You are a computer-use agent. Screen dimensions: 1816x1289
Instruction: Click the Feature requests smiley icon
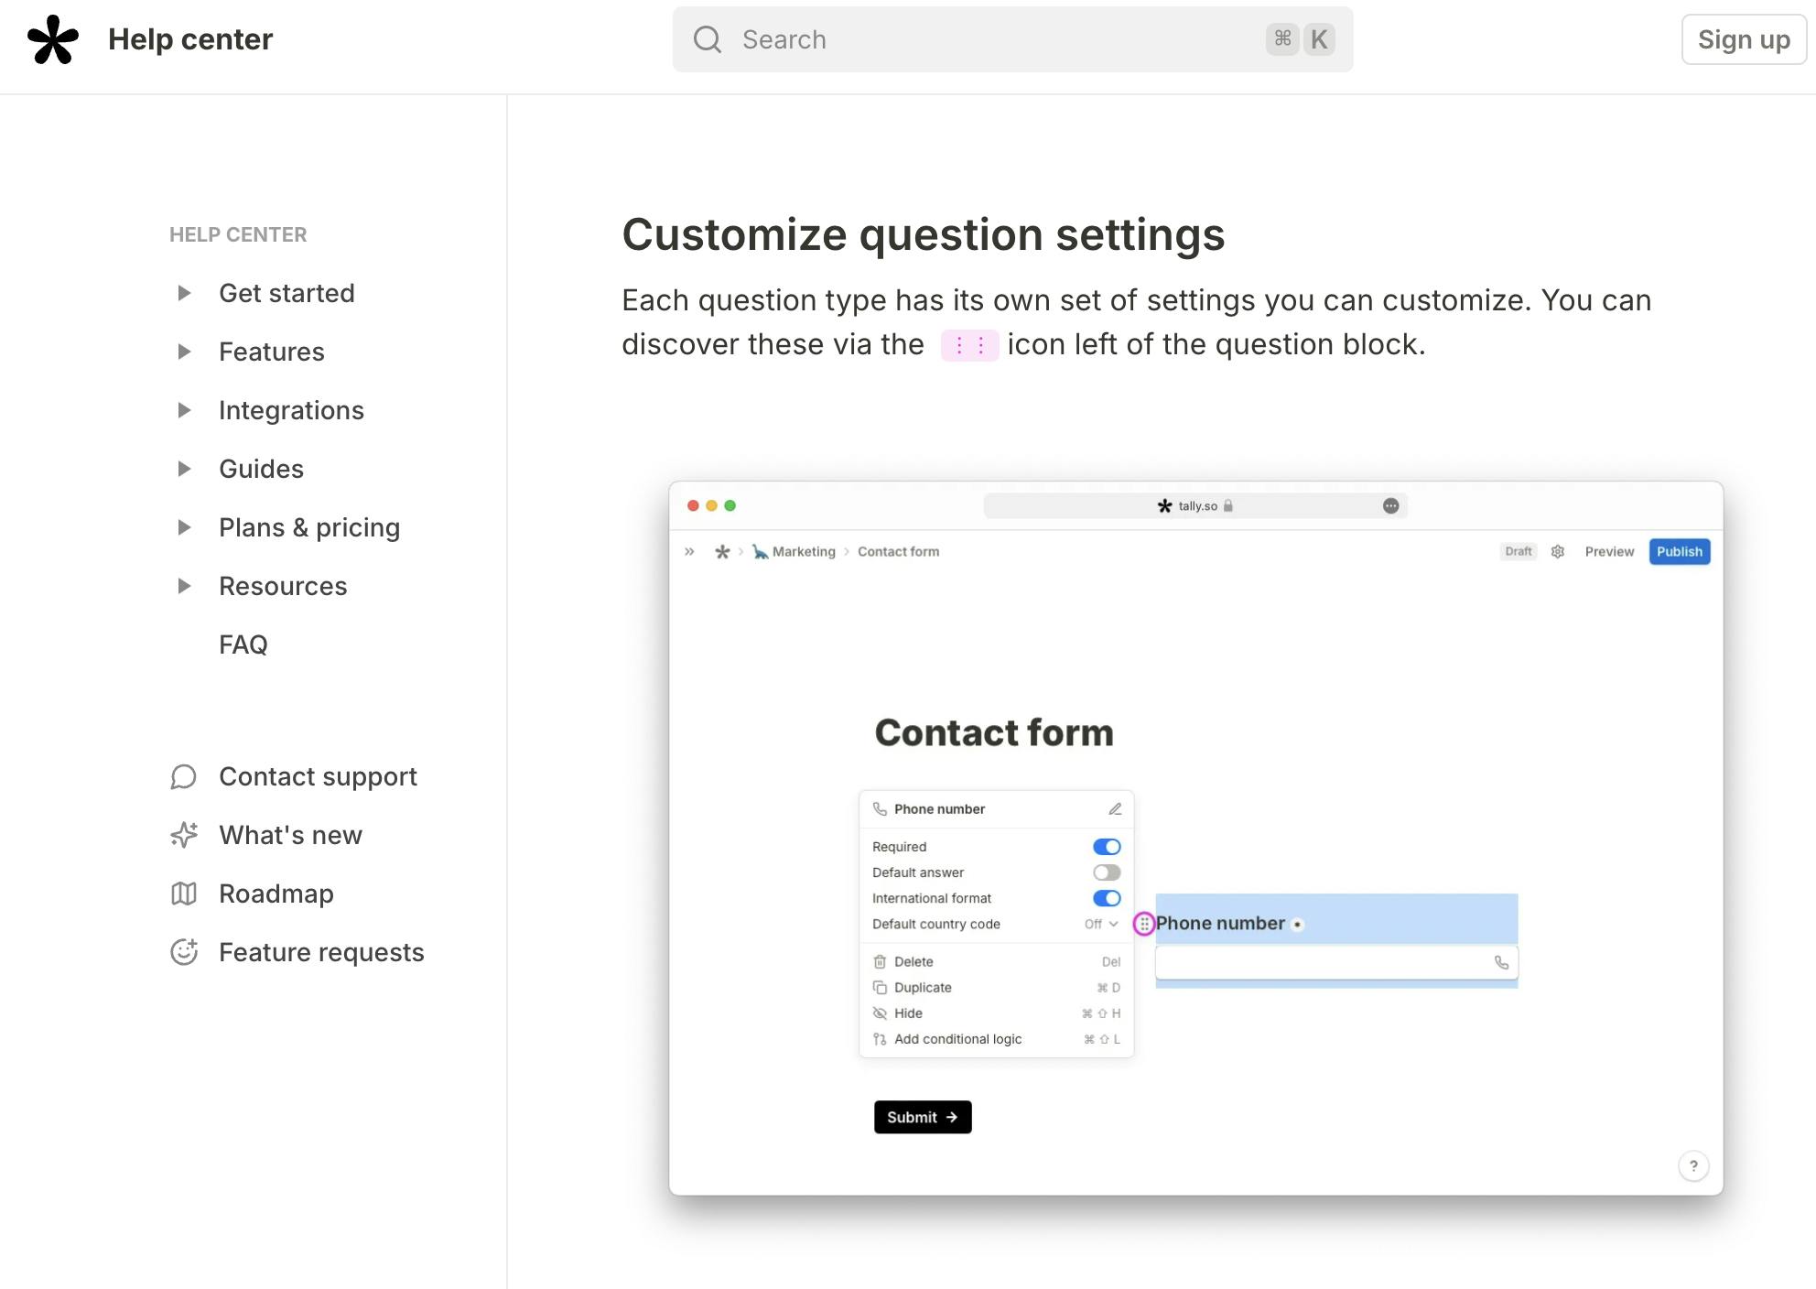pyautogui.click(x=184, y=952)
